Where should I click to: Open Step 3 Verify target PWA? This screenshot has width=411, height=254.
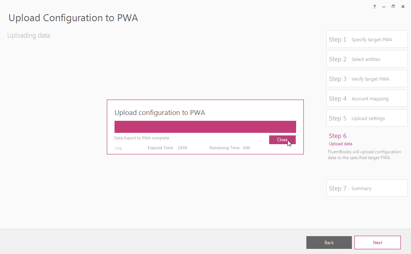click(367, 78)
